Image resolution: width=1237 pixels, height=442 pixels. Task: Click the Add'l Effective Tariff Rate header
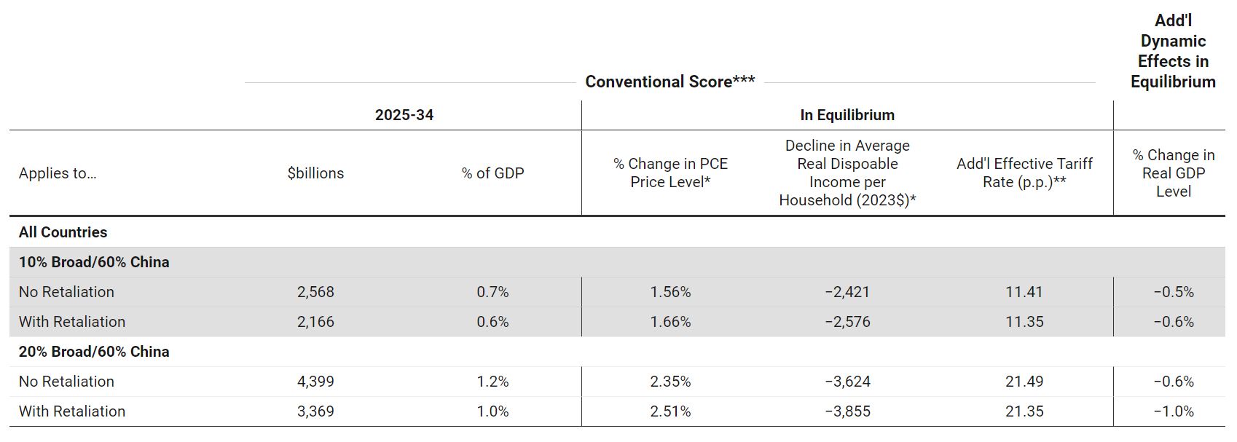point(1024,173)
